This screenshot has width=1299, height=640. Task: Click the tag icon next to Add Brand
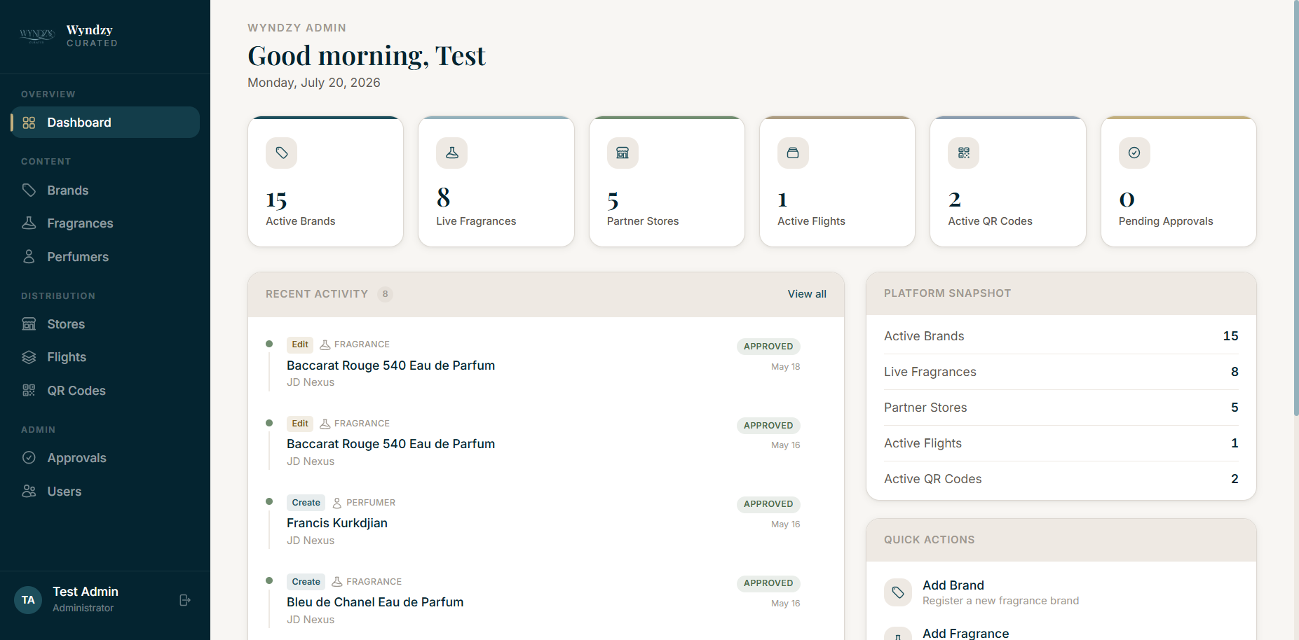898,592
